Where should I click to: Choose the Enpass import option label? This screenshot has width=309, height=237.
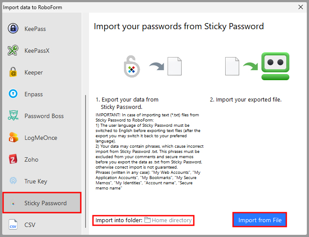click(x=34, y=94)
